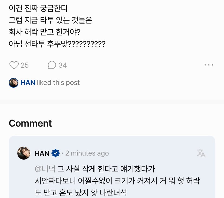This screenshot has width=224, height=198.
Task: Open the three-dot more options menu
Action: (x=209, y=65)
